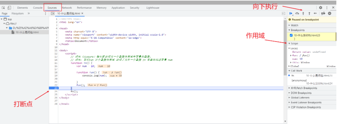341x124 pixels.
Task: Toggle the device toolbar icon
Action: (9, 7)
